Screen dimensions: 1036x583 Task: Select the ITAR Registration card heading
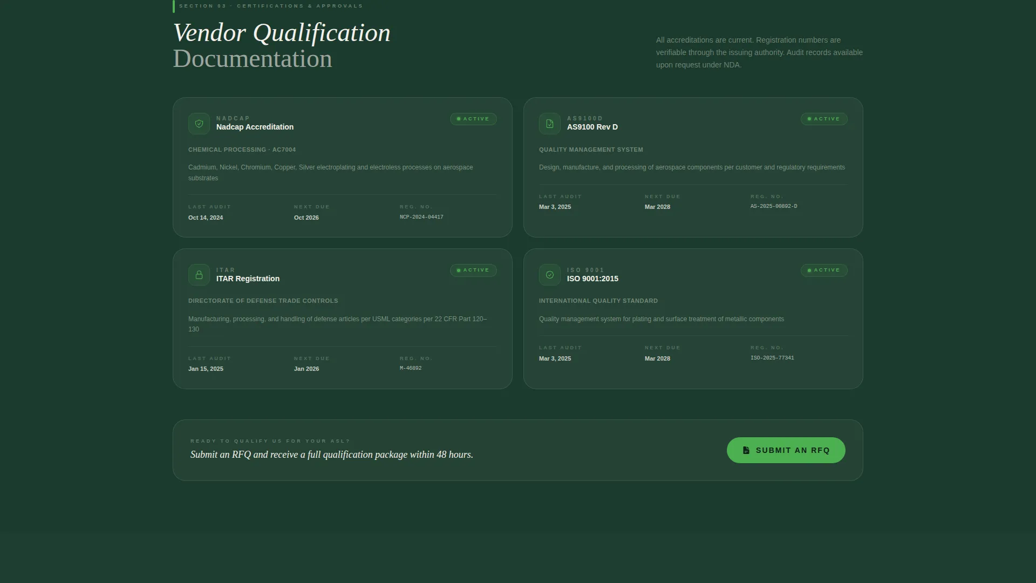(248, 279)
